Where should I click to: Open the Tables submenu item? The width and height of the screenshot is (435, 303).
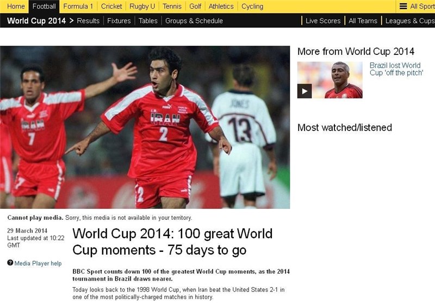coord(148,21)
